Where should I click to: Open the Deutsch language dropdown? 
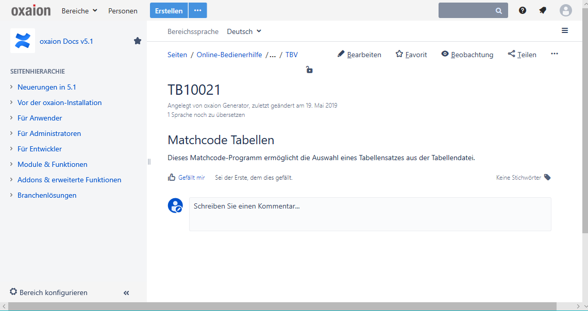pos(244,31)
